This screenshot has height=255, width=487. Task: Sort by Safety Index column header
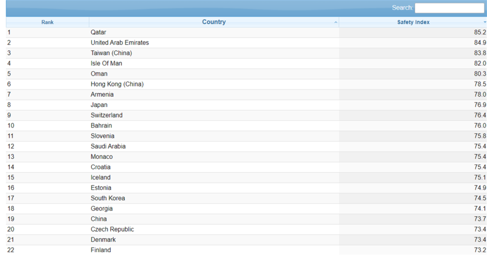413,22
